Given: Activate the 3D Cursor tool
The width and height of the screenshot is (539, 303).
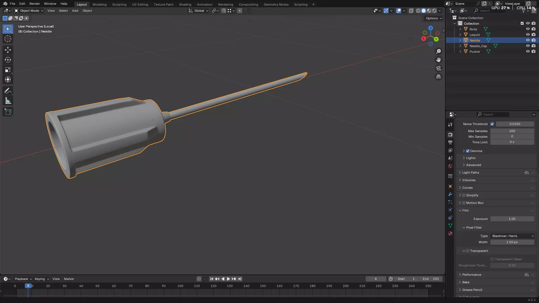Looking at the screenshot, I should click(8, 39).
